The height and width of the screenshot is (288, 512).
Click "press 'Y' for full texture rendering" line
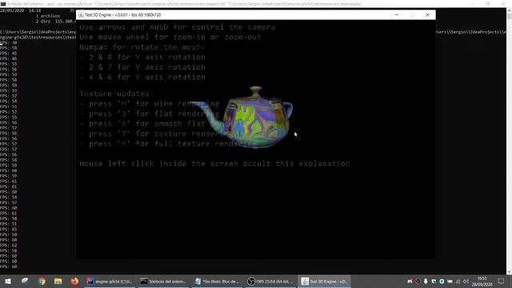click(x=168, y=144)
